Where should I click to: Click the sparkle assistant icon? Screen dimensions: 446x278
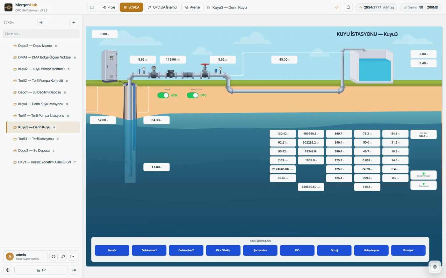(336, 7)
